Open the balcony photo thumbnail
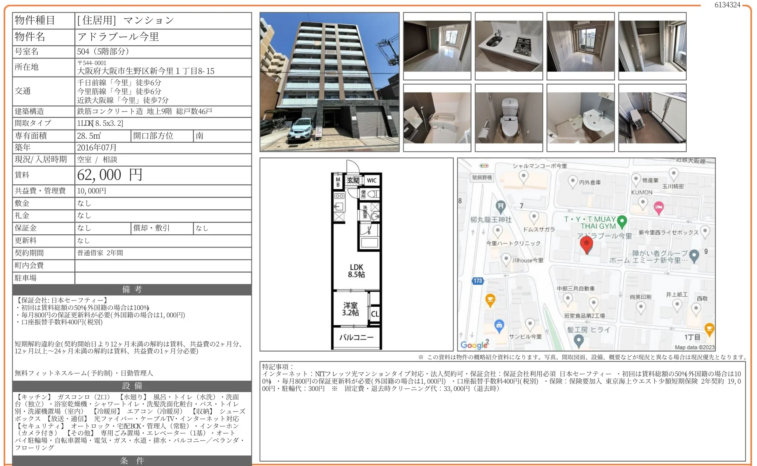This screenshot has height=466, width=757. [x=652, y=118]
